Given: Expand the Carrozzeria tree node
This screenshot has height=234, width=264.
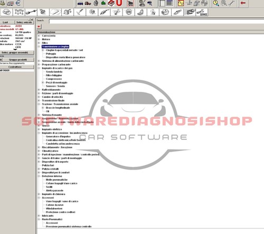Looking at the screenshot, I should click(39, 36).
